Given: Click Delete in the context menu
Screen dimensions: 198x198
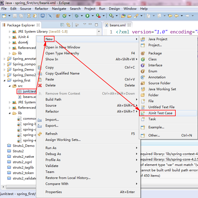Looking at the screenshot, I should 88,85.
